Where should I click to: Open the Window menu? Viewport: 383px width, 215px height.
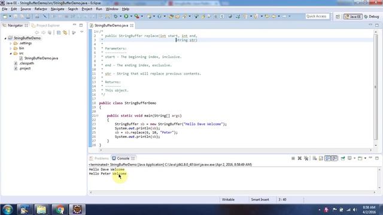point(112,9)
